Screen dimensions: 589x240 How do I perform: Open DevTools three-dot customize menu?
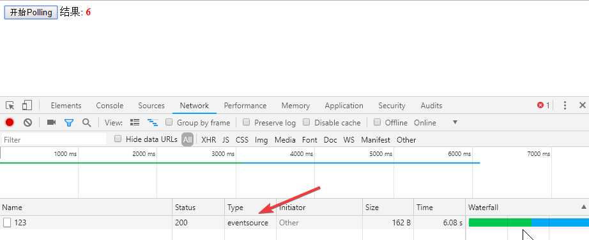[565, 106]
